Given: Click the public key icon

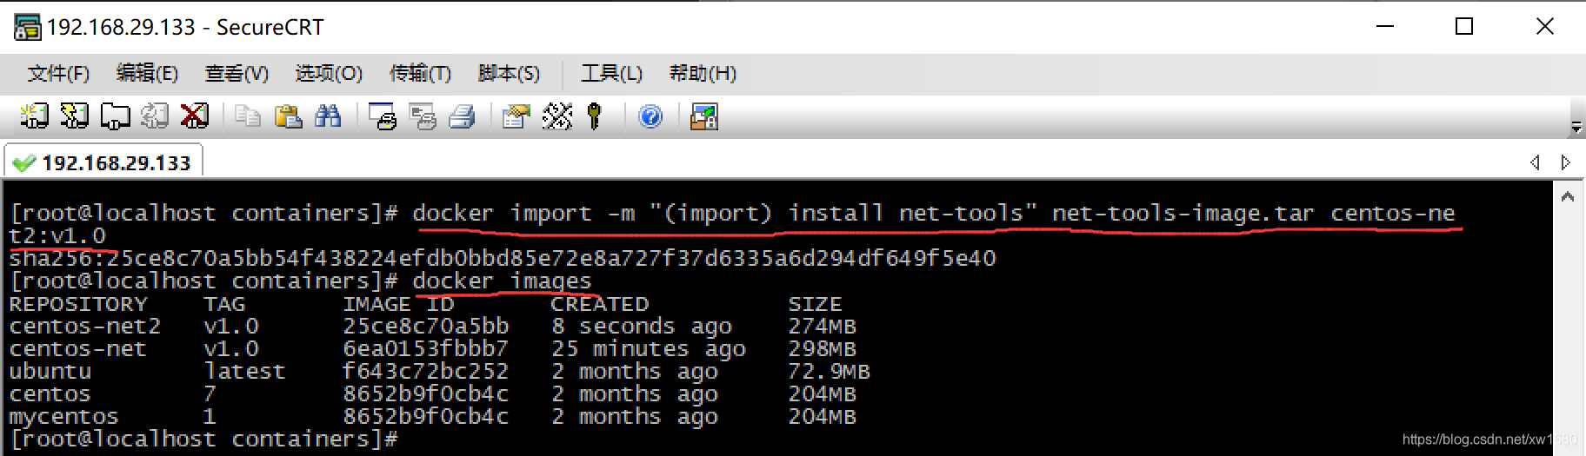Looking at the screenshot, I should click(595, 116).
